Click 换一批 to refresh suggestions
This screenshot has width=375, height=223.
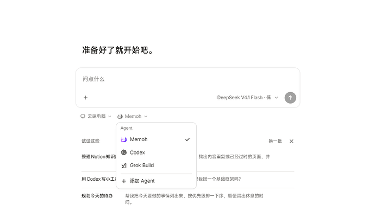click(x=275, y=141)
